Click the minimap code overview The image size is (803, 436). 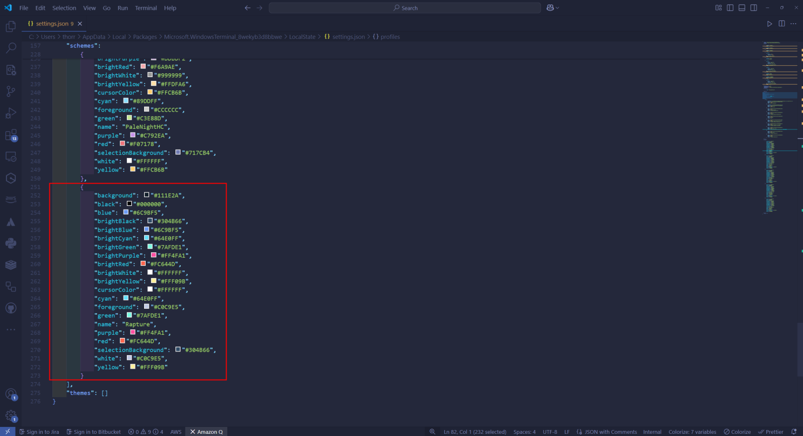pos(779,127)
